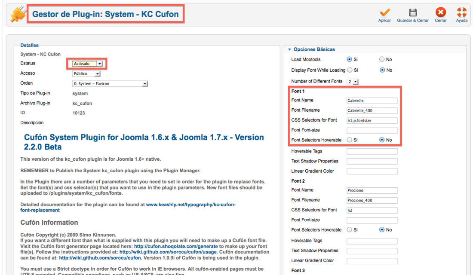Image resolution: width=473 pixels, height=275 pixels.
Task: Click the Detalles section label
Action: click(x=30, y=45)
